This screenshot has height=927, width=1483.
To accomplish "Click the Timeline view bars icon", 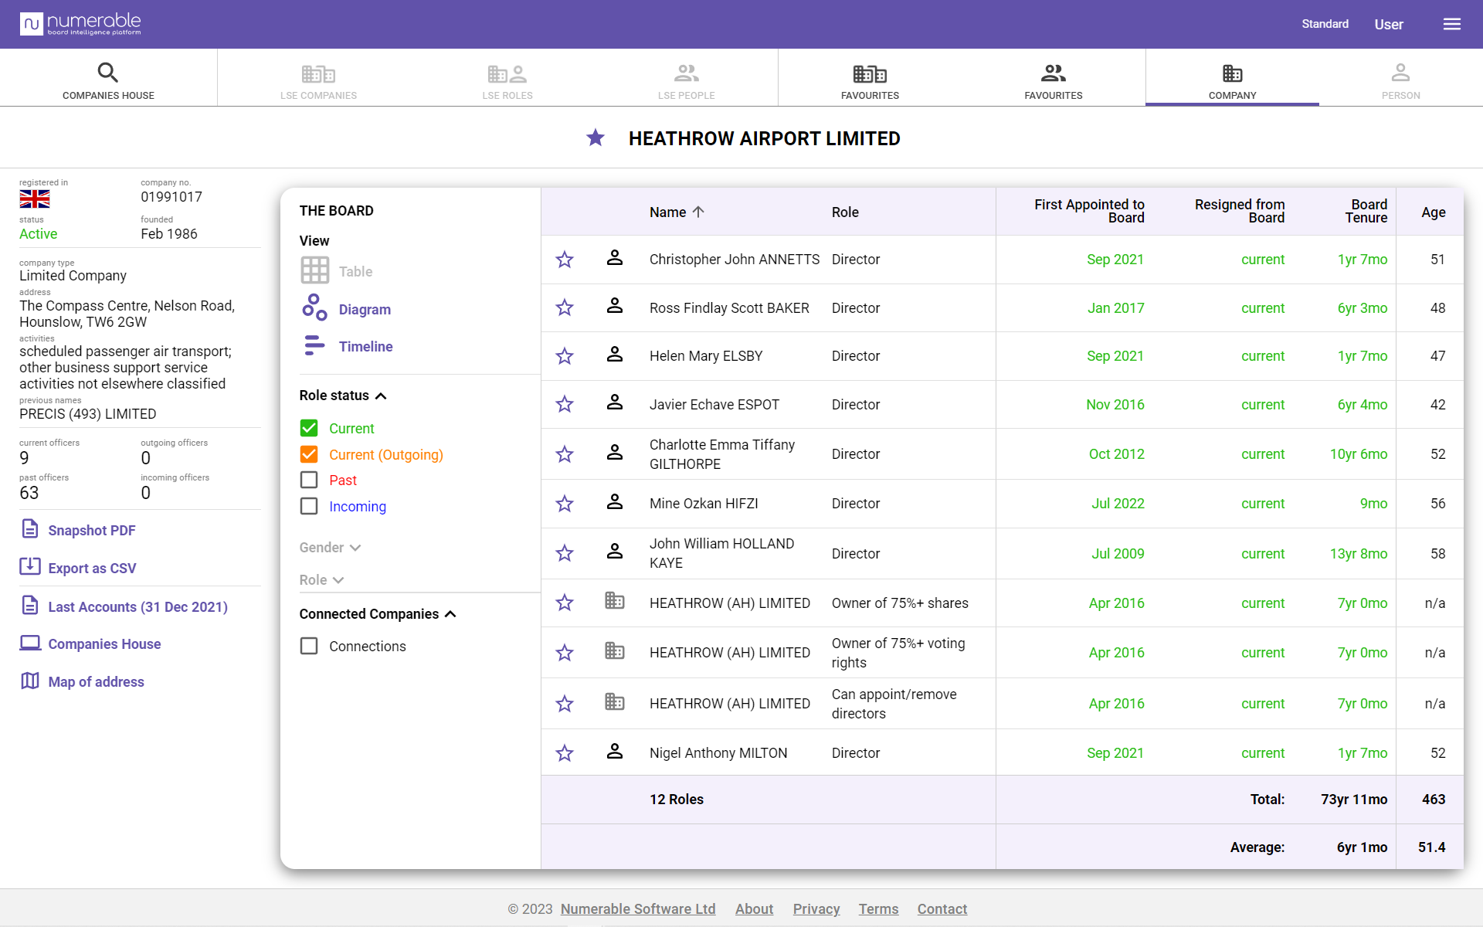I will pos(314,345).
